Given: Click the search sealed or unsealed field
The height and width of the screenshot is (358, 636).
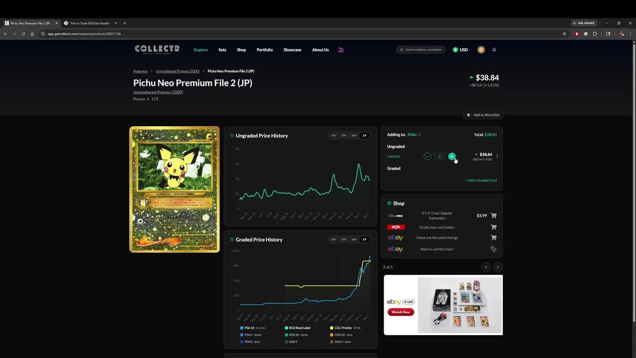Looking at the screenshot, I should pyautogui.click(x=421, y=50).
